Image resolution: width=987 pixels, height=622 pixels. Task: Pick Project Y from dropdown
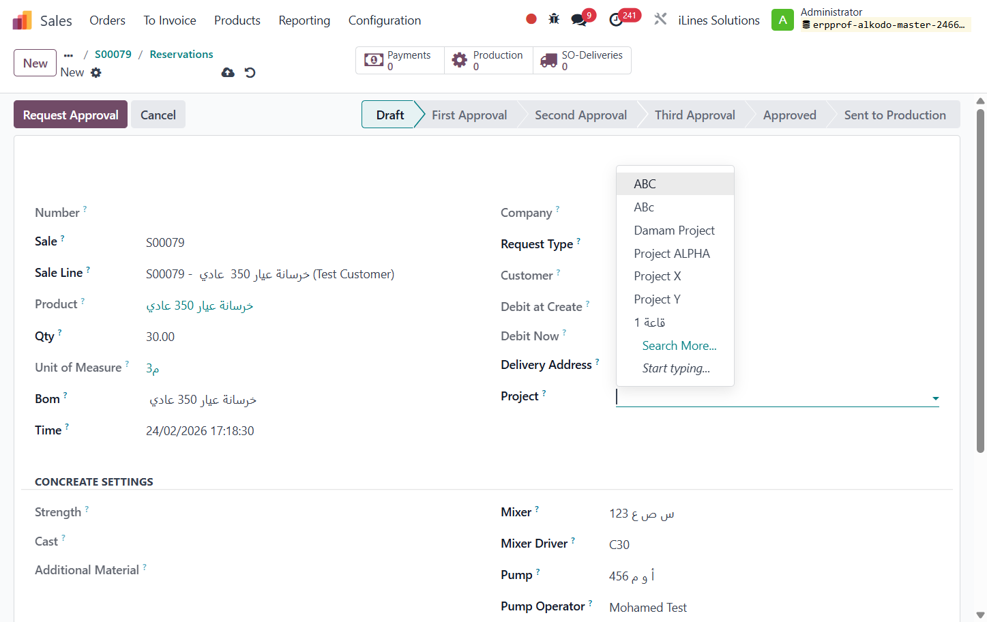pyautogui.click(x=675, y=299)
